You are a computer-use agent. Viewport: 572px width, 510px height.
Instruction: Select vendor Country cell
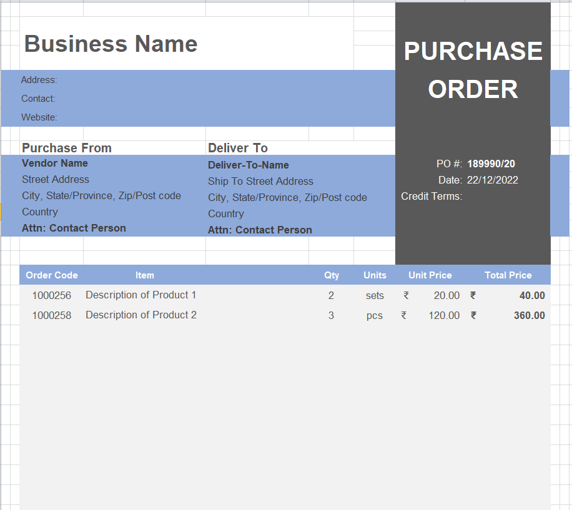click(40, 212)
